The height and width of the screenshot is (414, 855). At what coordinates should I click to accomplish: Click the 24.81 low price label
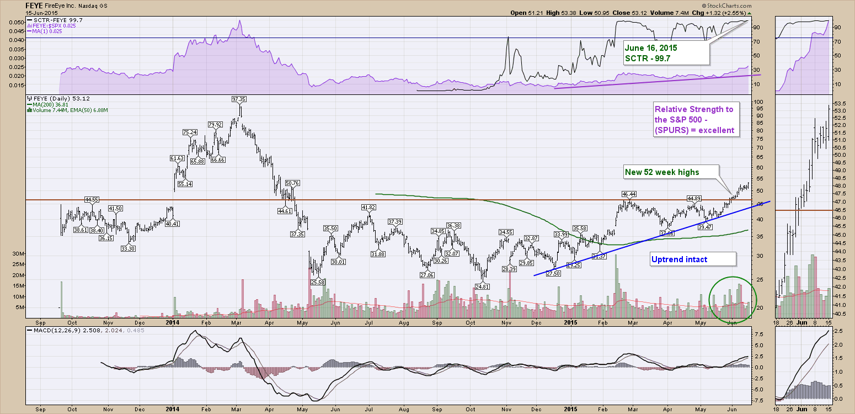coord(482,287)
